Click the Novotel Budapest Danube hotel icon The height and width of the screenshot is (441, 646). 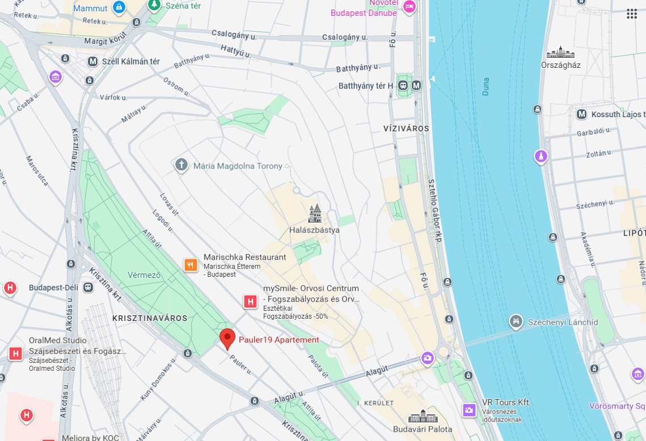(x=409, y=7)
